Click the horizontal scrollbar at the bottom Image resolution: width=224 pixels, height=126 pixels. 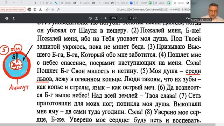tap(108, 125)
